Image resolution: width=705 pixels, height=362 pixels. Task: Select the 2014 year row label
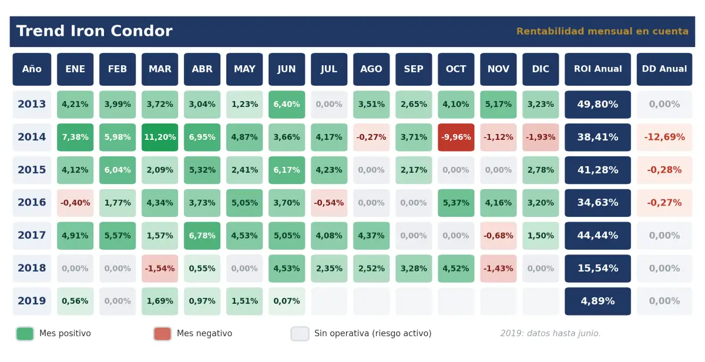click(32, 138)
